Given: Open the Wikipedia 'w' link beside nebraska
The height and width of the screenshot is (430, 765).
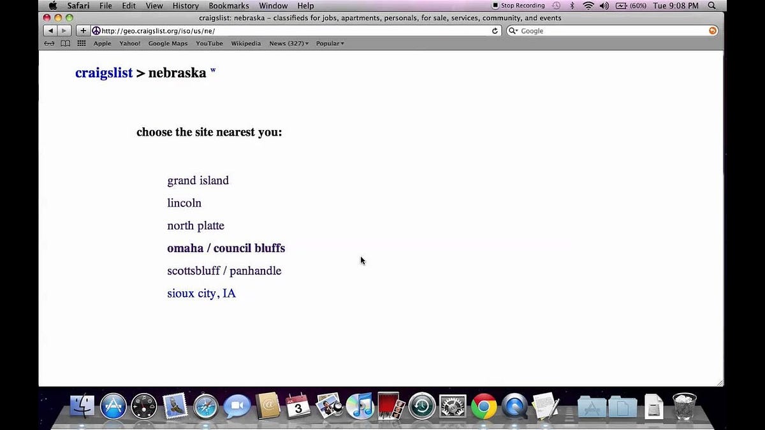Looking at the screenshot, I should 213,71.
